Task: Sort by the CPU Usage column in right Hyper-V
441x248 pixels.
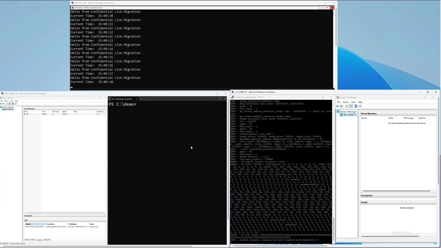Action: pyautogui.click(x=408, y=118)
